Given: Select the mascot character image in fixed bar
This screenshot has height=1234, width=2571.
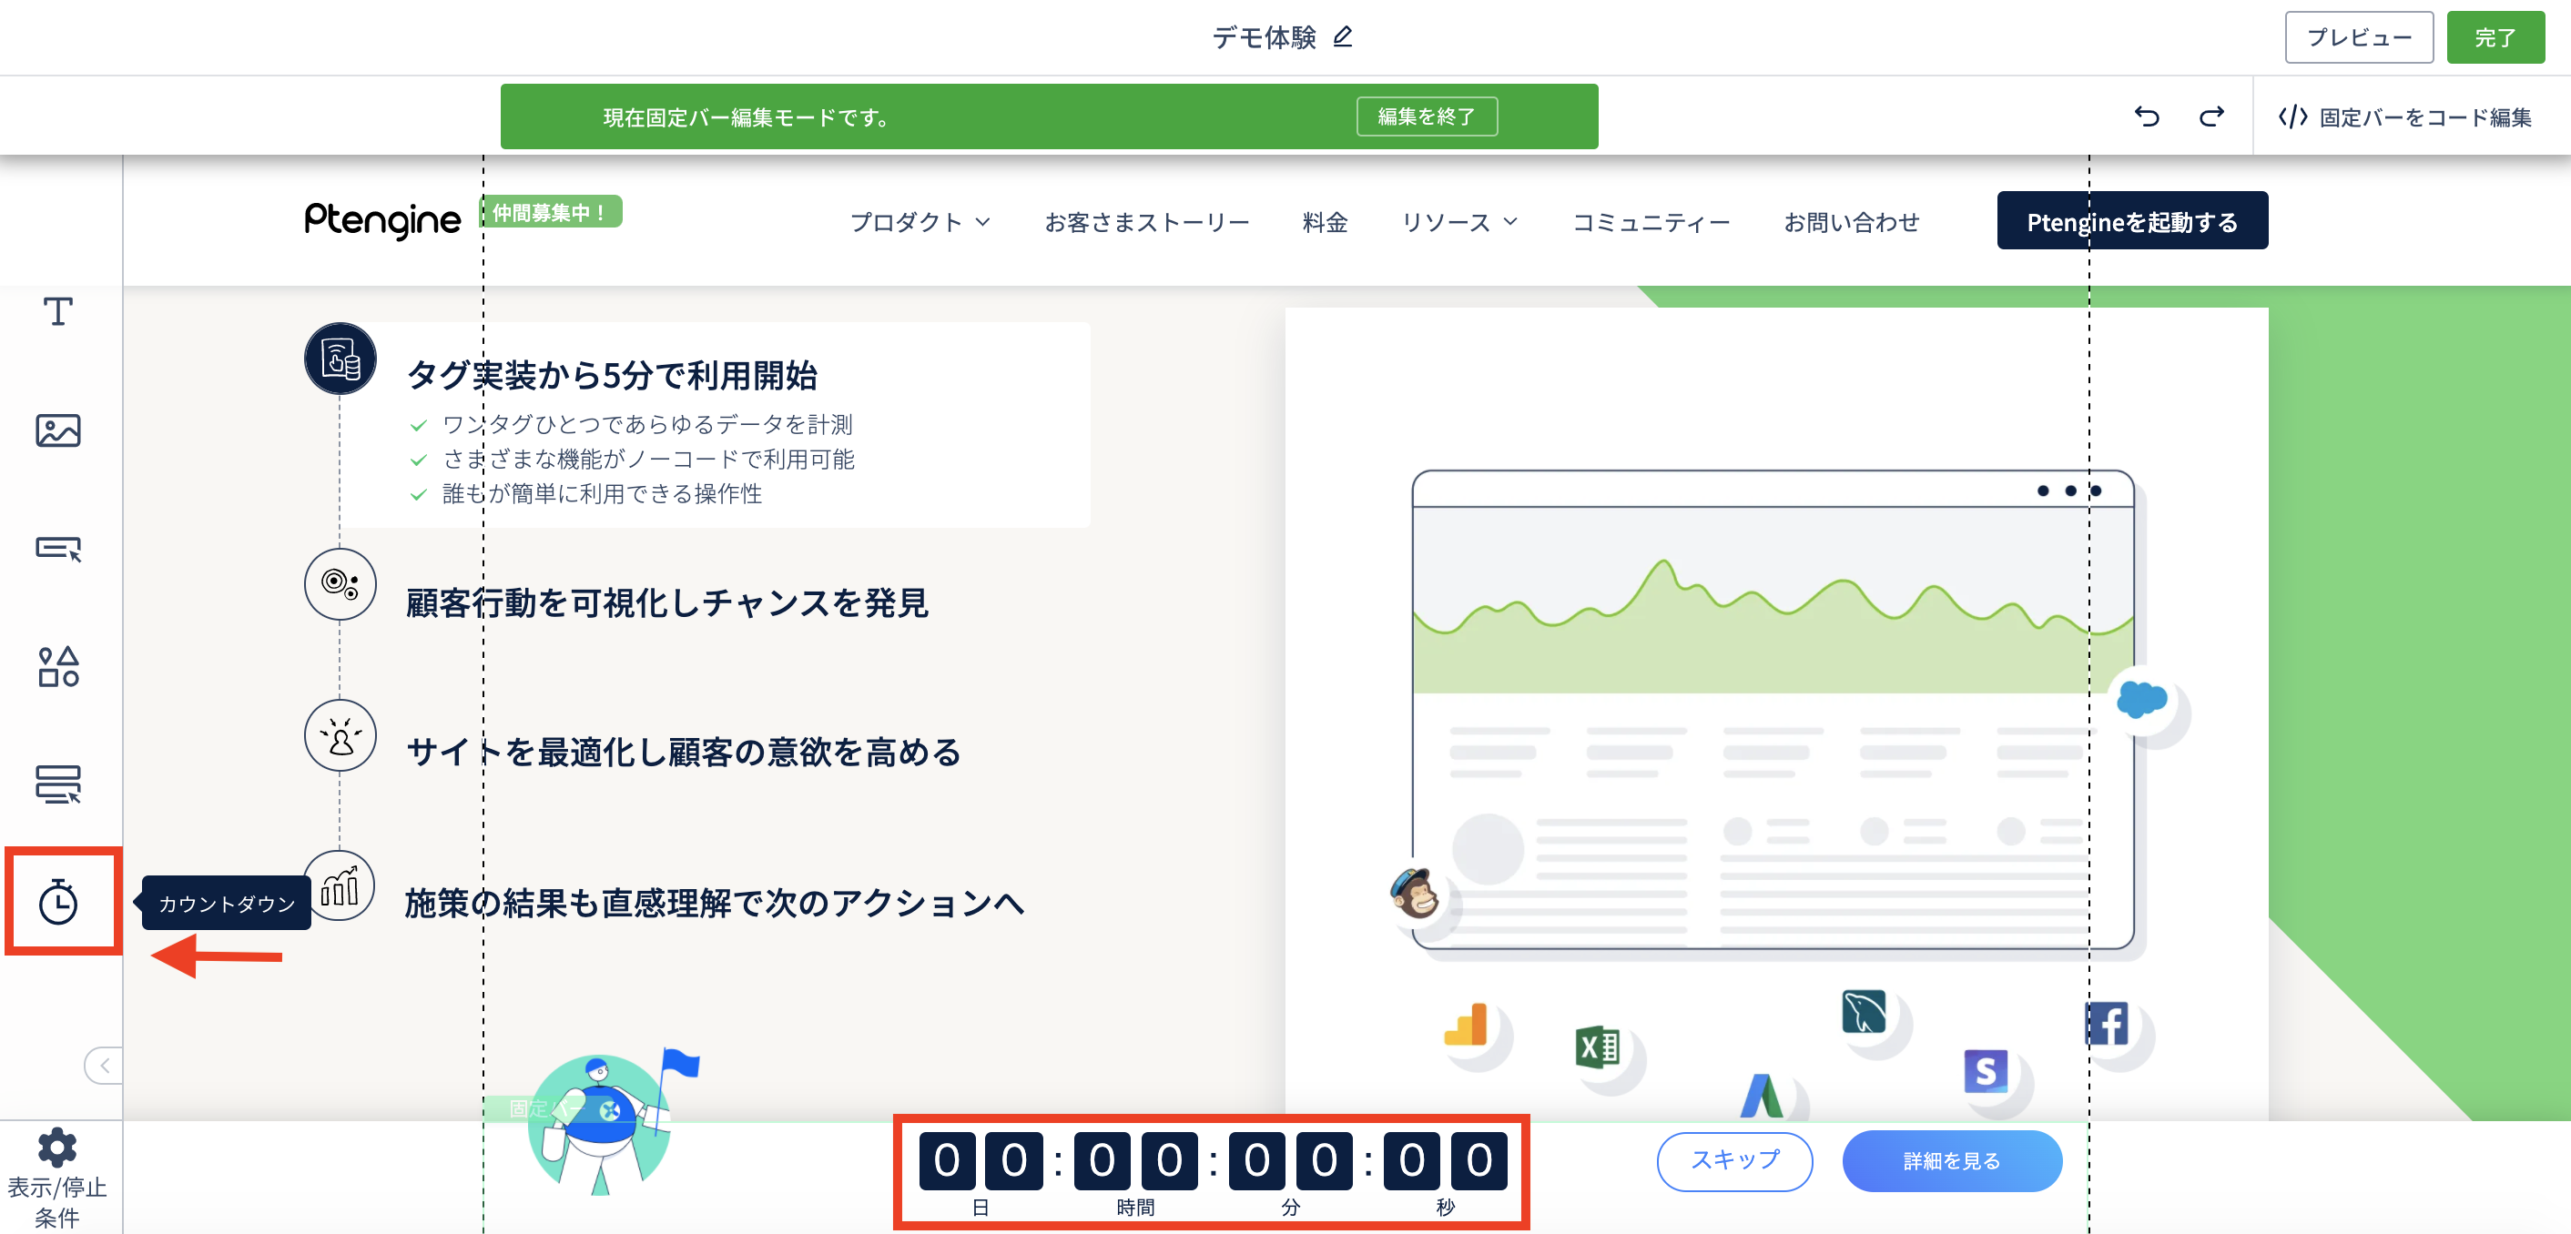Looking at the screenshot, I should [x=613, y=1121].
